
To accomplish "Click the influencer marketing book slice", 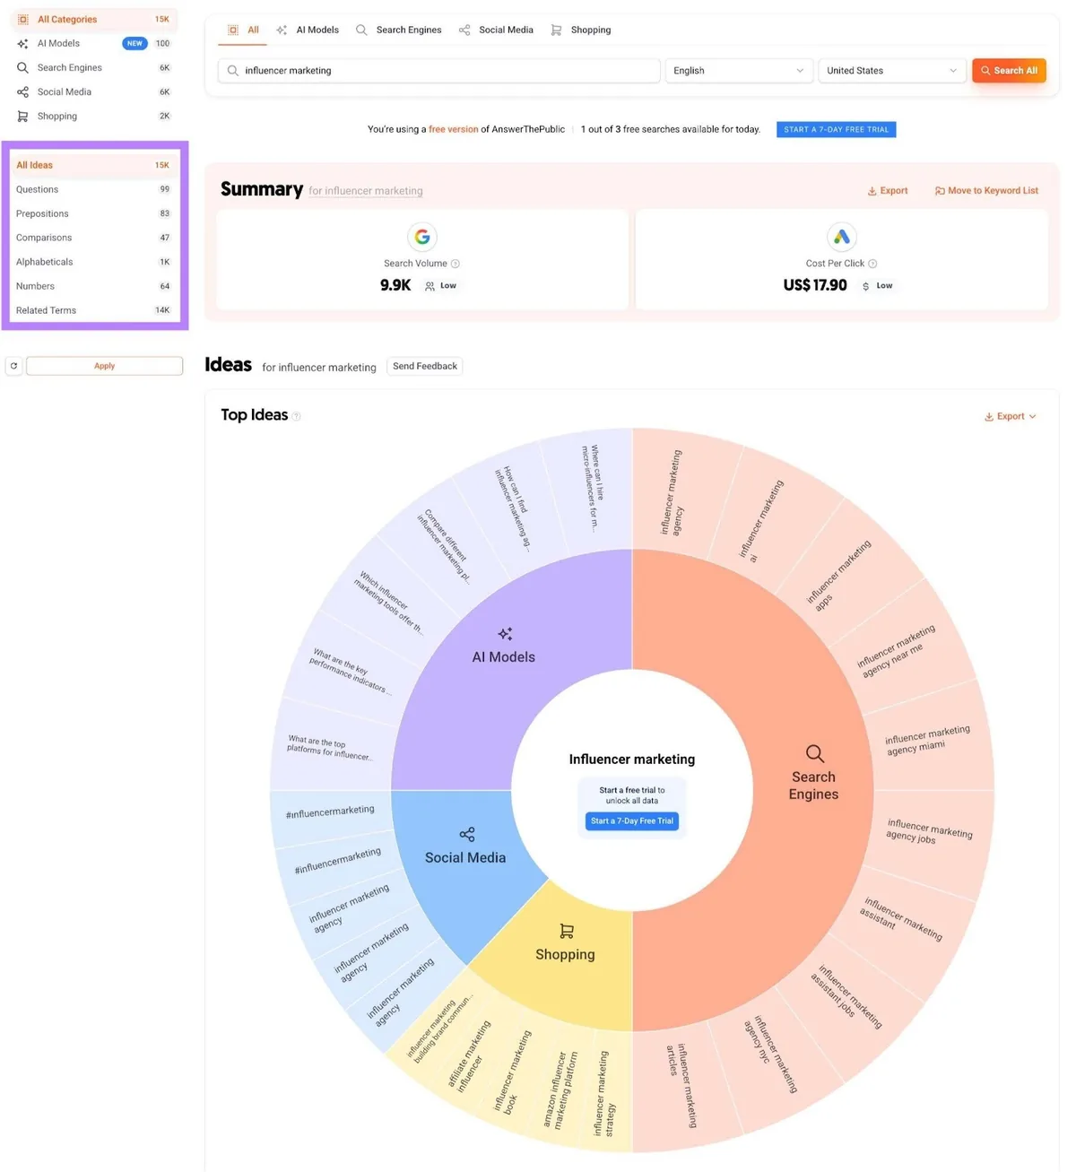I will pyautogui.click(x=514, y=1072).
